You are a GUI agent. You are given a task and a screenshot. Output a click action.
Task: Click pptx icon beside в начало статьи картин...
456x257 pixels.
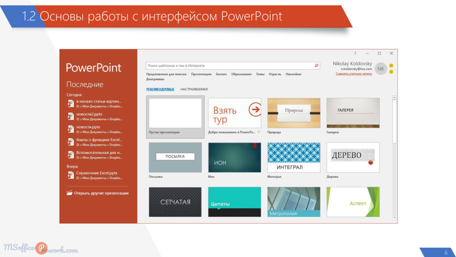(x=71, y=103)
